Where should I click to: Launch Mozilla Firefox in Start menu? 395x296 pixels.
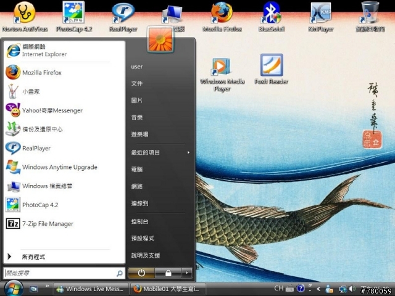[x=64, y=73]
